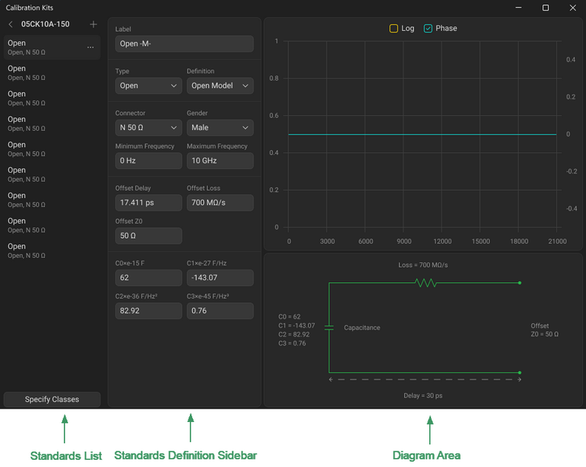Click the back arrow beside 05CK10A-150
586x467 pixels.
tap(10, 24)
